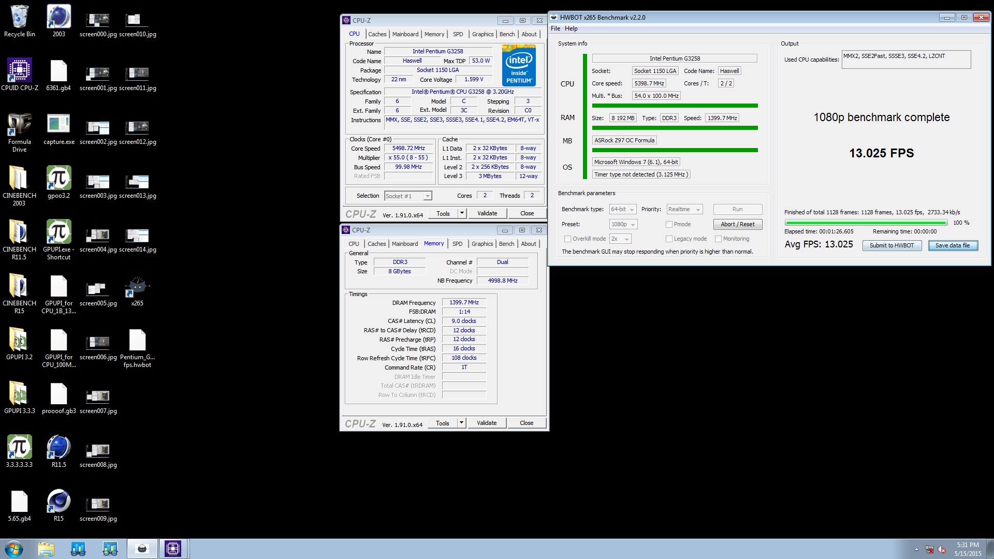Switch to Caches tab in upper CPU-Z
Image resolution: width=994 pixels, height=559 pixels.
point(377,34)
